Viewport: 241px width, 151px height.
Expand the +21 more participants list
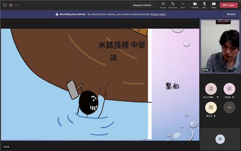[x=229, y=108]
